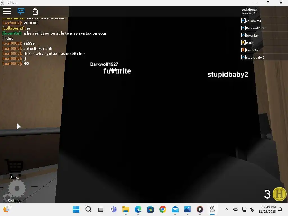Open the notification bell icon
The height and width of the screenshot is (216, 288).
coord(280,209)
